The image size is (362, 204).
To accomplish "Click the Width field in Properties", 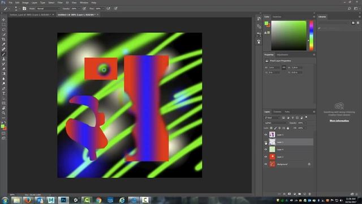I will pos(274,67).
